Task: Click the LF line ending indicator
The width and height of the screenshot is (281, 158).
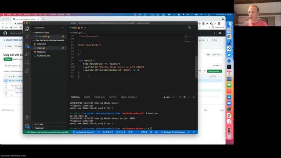Action: pos(151,132)
